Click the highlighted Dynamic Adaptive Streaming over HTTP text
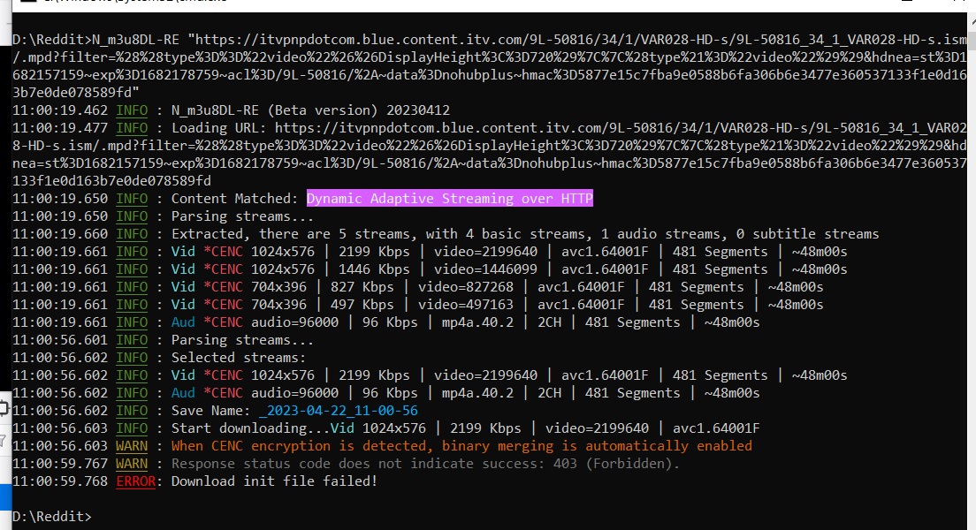 tap(449, 199)
